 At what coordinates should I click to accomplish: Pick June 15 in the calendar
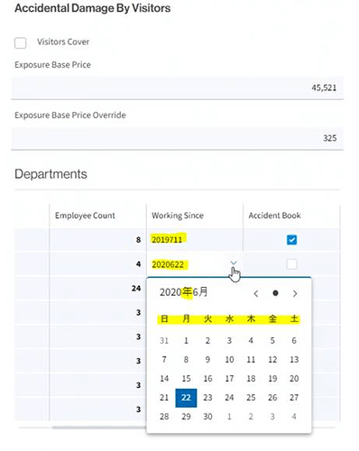[x=186, y=379]
